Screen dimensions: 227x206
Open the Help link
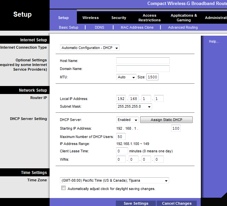coord(214,41)
